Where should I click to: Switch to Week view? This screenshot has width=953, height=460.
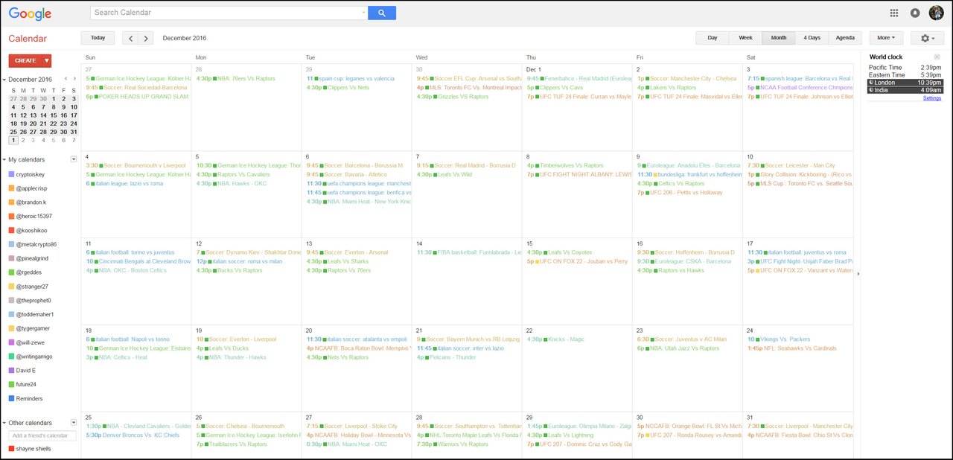tap(745, 38)
